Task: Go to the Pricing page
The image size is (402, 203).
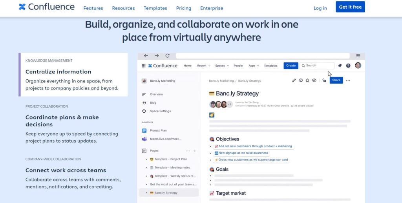Action: click(x=184, y=8)
